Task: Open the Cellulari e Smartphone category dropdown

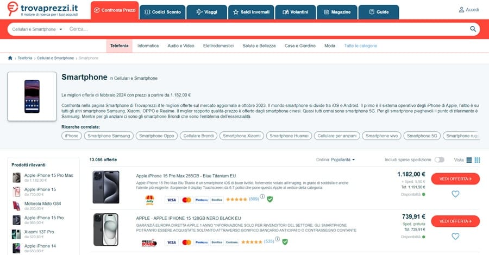Action: pos(37,29)
